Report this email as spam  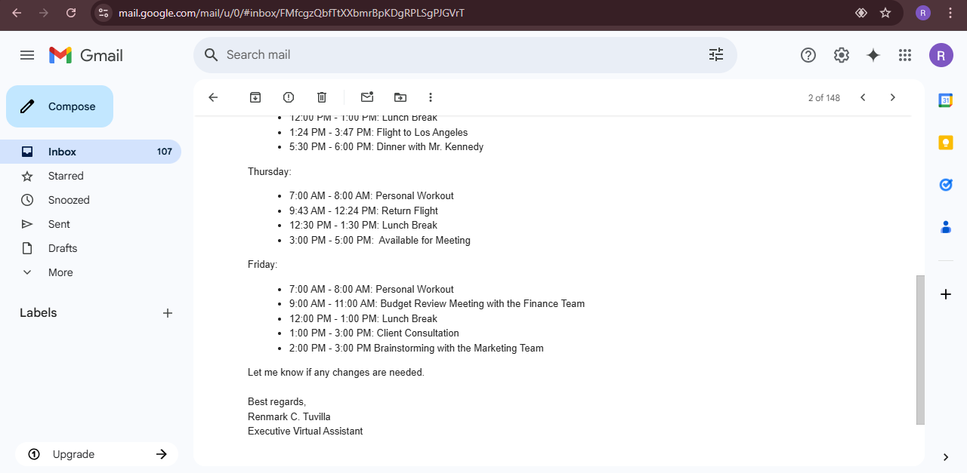(x=289, y=97)
